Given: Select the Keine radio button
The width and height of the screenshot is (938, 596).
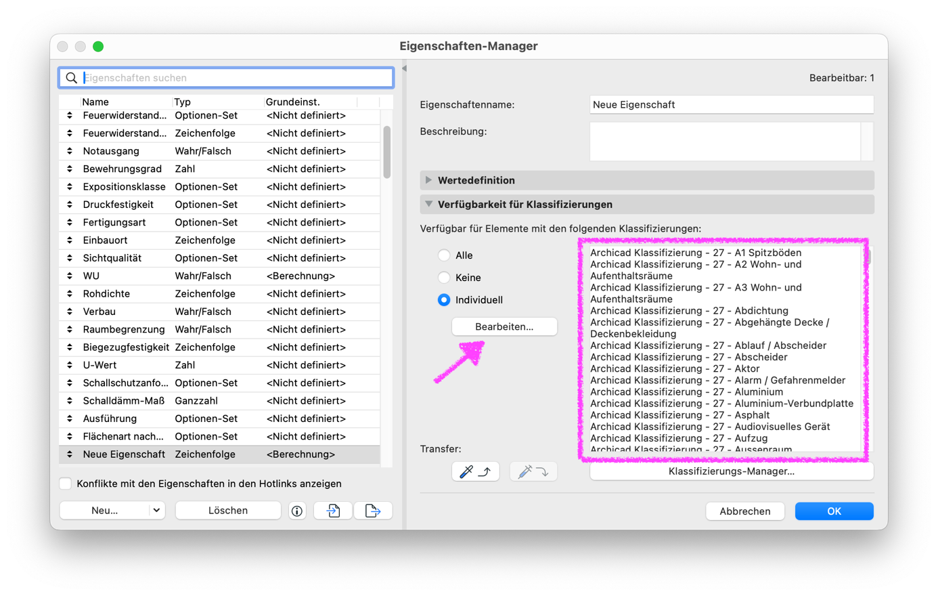Looking at the screenshot, I should pos(444,278).
